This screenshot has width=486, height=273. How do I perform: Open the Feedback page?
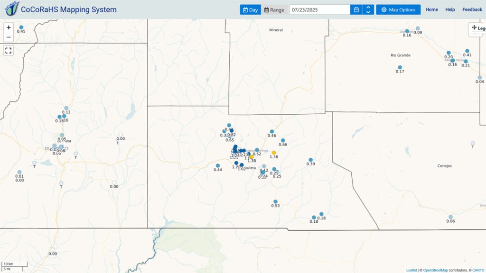[x=472, y=9]
